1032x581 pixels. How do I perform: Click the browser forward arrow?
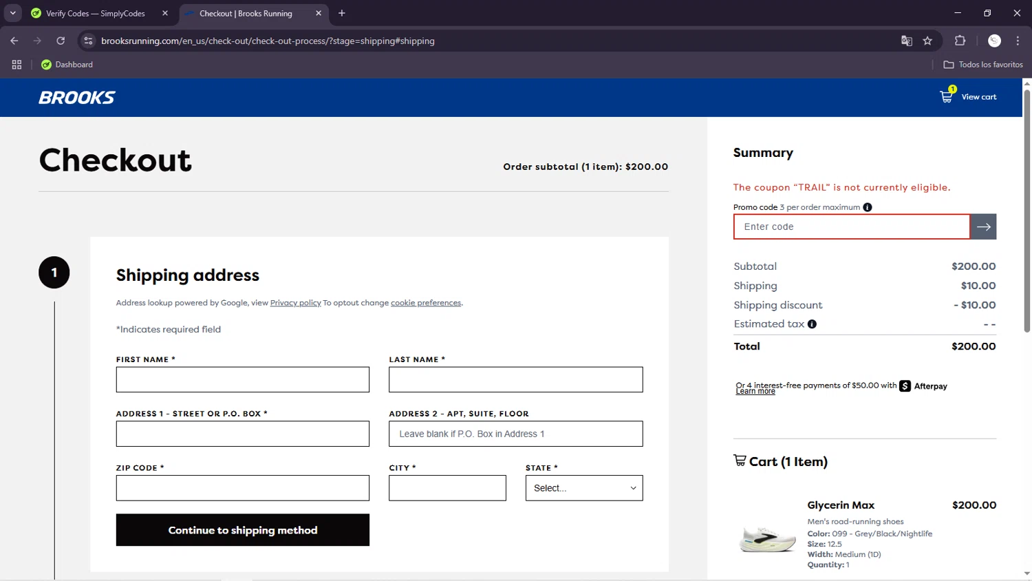(x=37, y=41)
